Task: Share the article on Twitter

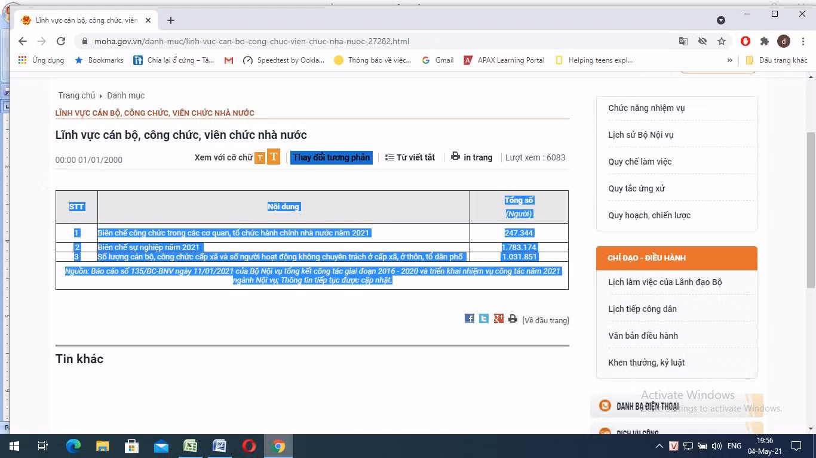Action: pos(484,318)
